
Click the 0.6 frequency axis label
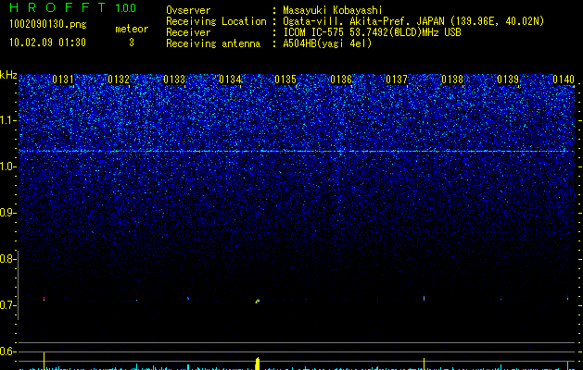click(x=7, y=351)
